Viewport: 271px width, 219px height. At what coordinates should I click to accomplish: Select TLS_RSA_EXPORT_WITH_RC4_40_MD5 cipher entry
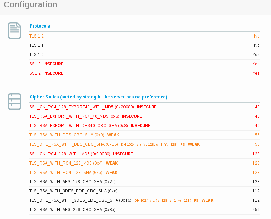(74, 116)
